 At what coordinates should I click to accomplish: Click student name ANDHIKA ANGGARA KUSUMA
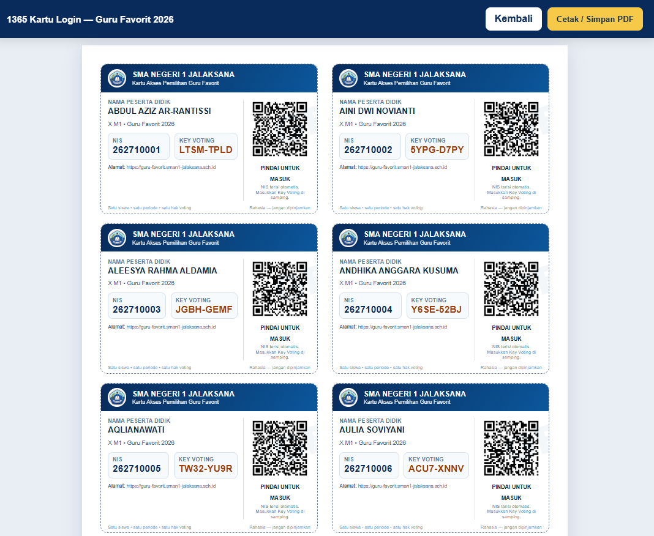coord(399,271)
